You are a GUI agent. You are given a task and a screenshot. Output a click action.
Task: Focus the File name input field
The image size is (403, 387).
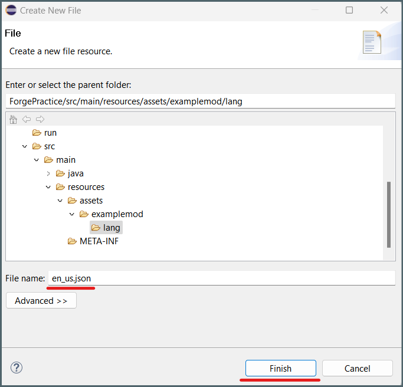pos(221,278)
